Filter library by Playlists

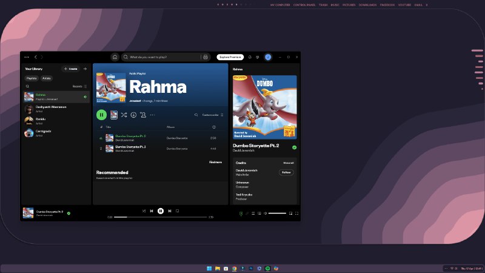32,78
